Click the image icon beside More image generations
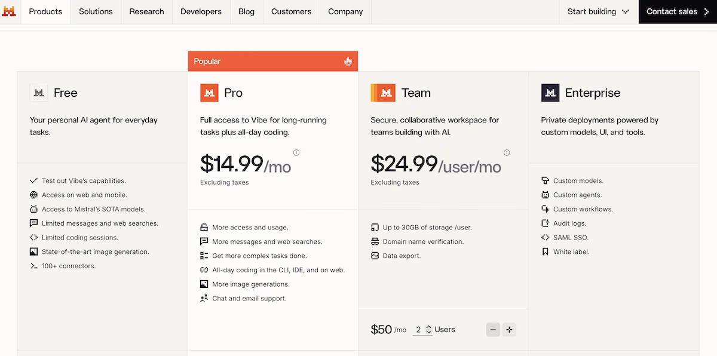This screenshot has width=717, height=356. 204,284
